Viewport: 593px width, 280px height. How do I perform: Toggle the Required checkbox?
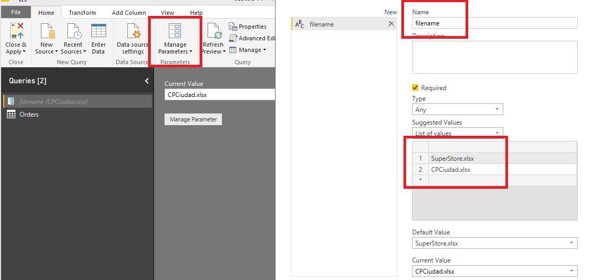[415, 87]
